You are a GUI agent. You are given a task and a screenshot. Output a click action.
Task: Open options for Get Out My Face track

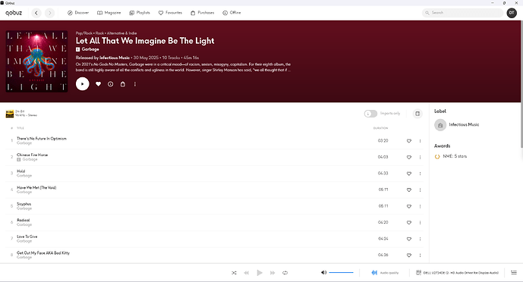420,255
